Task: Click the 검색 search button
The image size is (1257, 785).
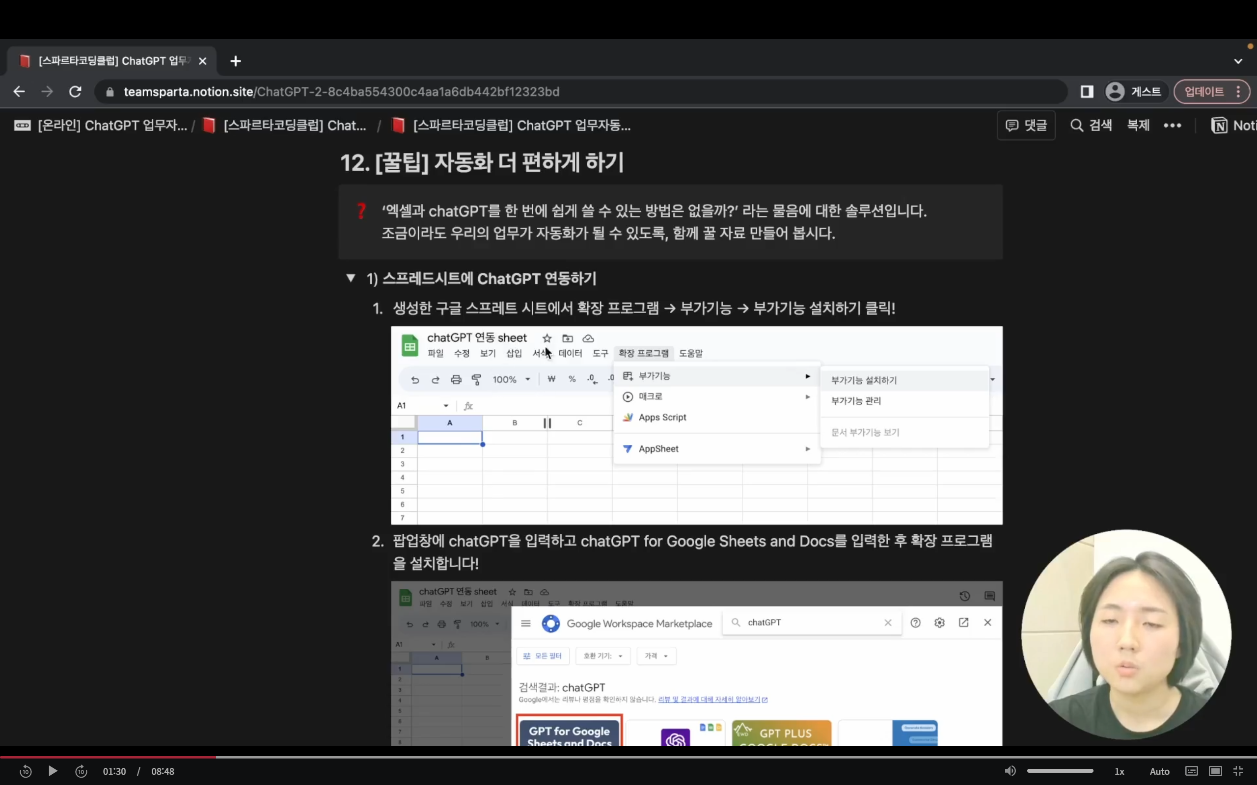Action: pos(1092,125)
